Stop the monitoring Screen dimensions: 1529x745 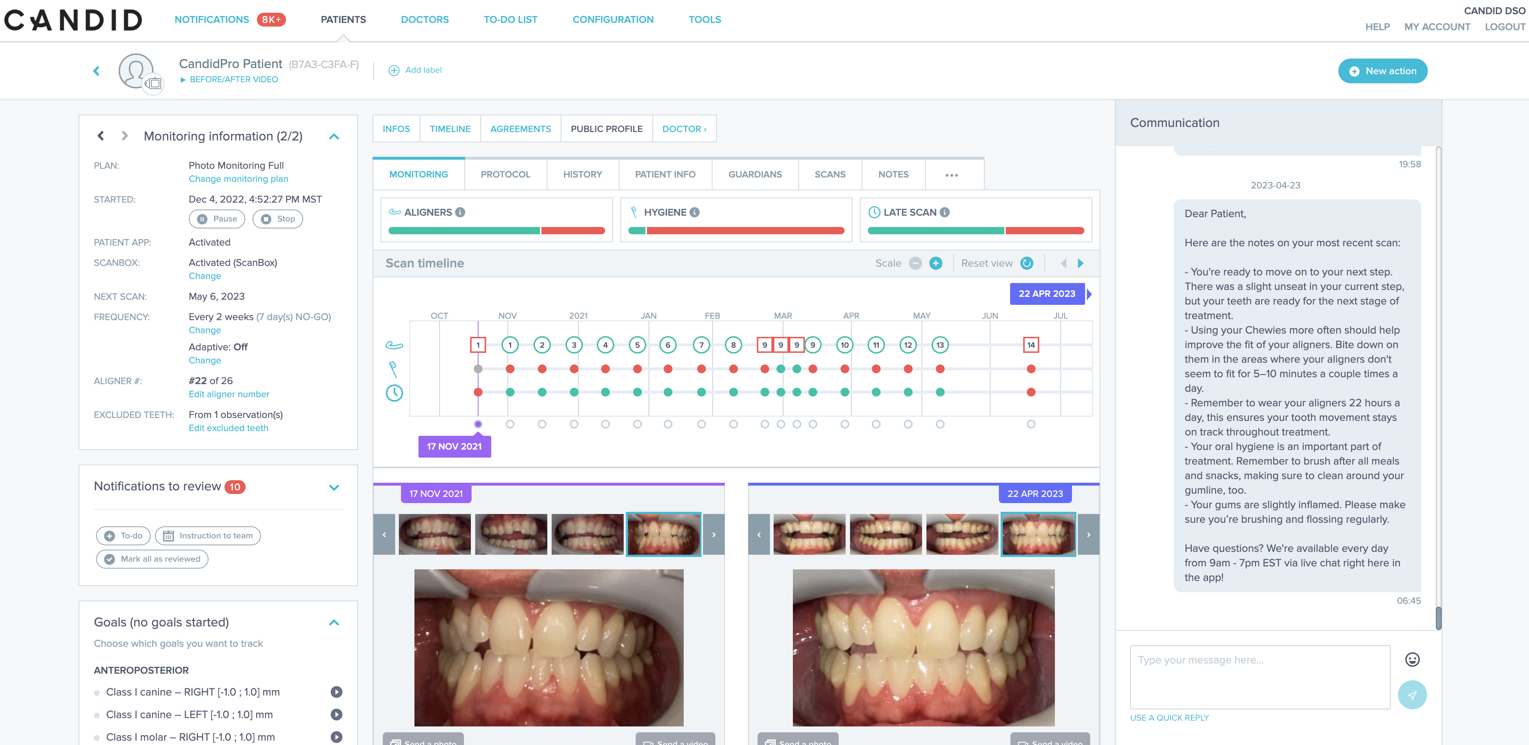pos(278,219)
